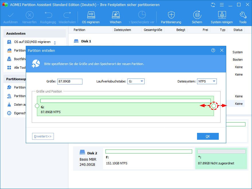
Task: Click the Frei column header
Action: click(205, 30)
